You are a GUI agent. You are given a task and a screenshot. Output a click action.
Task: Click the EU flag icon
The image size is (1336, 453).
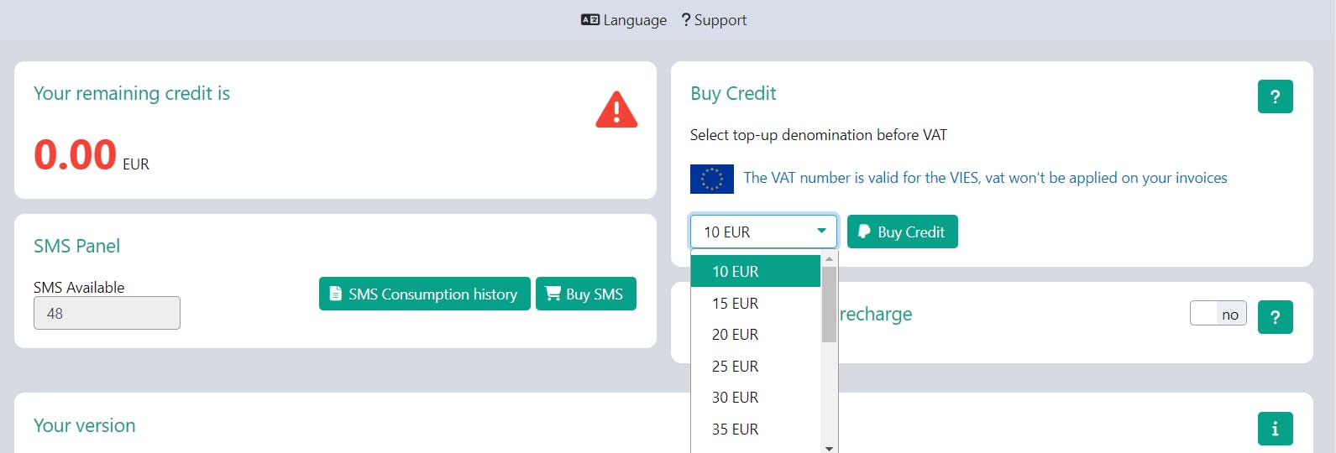pos(711,179)
